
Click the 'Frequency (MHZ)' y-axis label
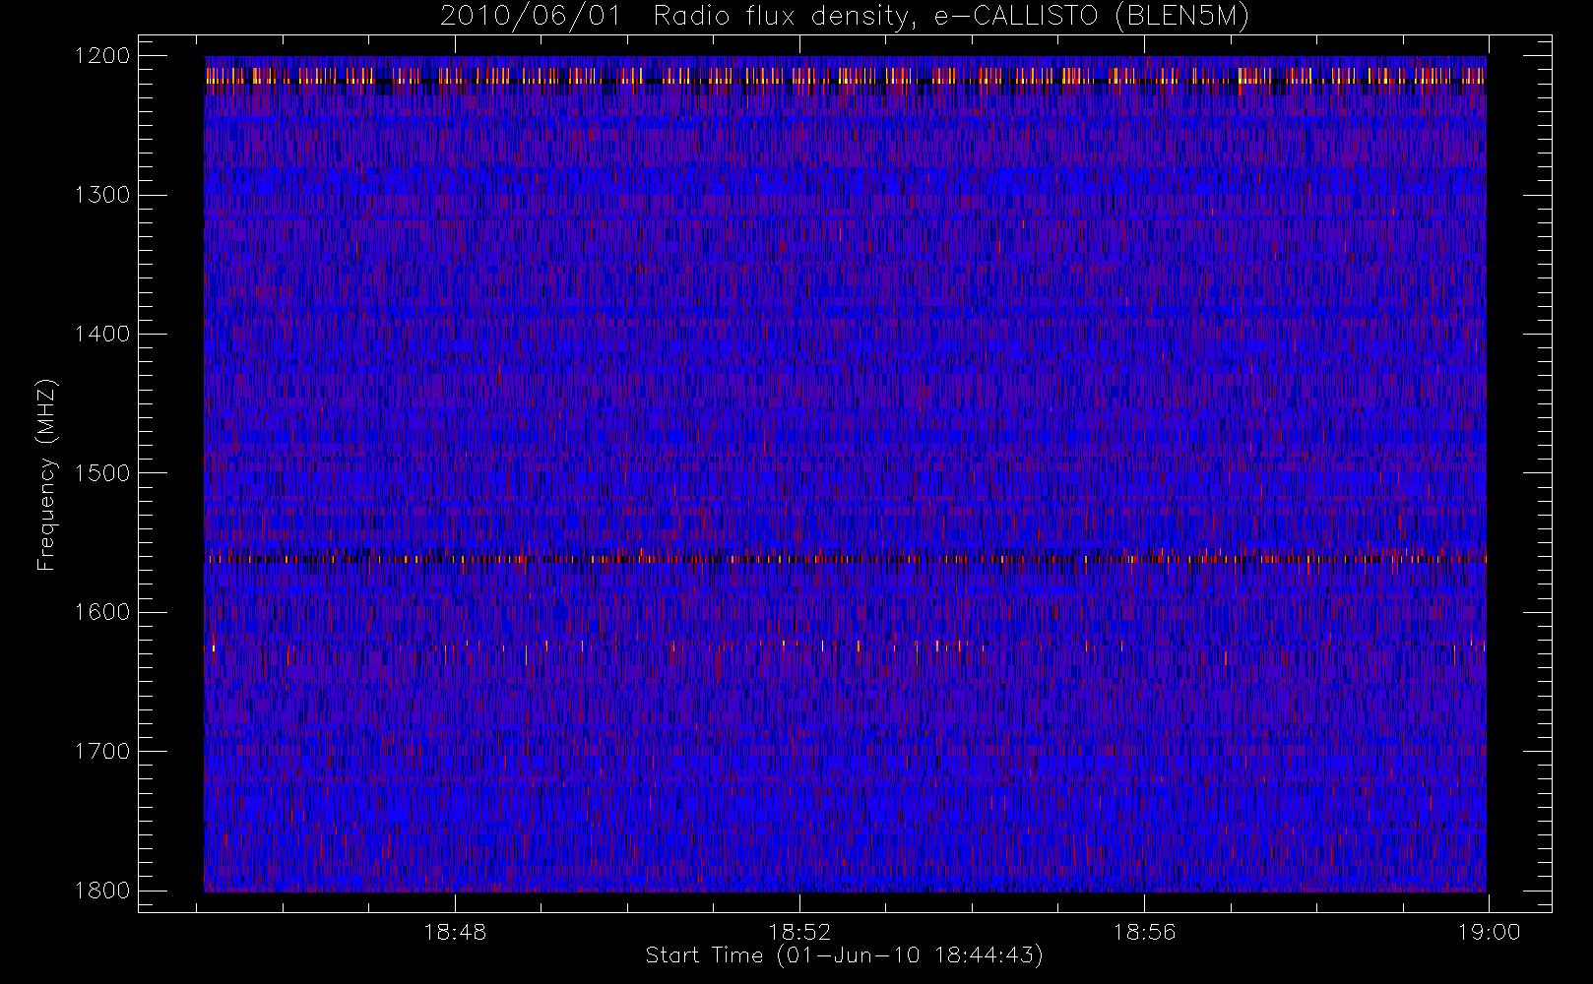[x=46, y=474]
